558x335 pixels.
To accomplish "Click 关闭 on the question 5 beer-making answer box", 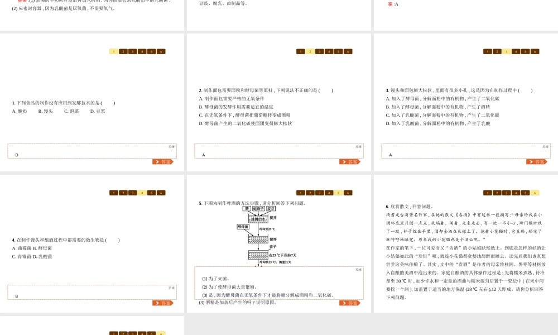I will click(358, 270).
